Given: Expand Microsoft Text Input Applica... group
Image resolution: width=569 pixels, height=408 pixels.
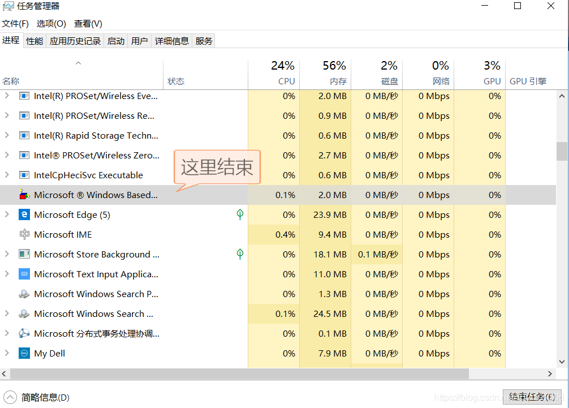Looking at the screenshot, I should tap(7, 274).
